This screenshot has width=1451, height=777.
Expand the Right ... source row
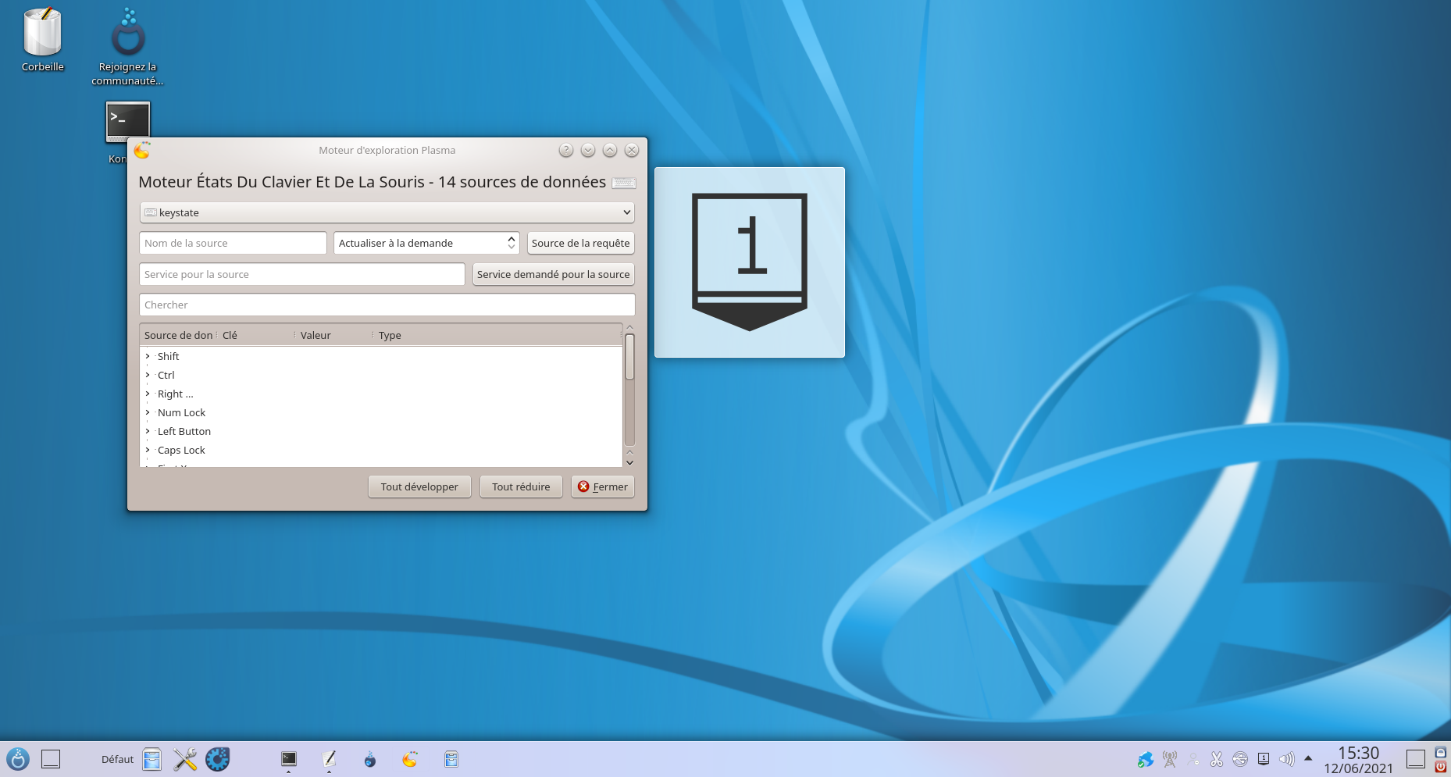148,394
